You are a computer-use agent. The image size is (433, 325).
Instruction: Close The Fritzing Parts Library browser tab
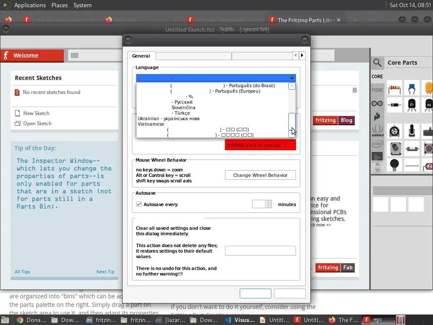tap(339, 20)
